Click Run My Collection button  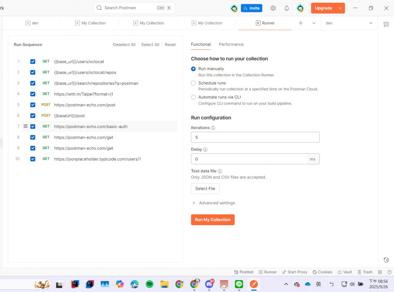[x=212, y=220]
